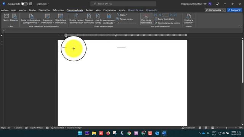This screenshot has height=137, width=244.
Task: Click Español (México) language in status bar
Action: coord(37,128)
